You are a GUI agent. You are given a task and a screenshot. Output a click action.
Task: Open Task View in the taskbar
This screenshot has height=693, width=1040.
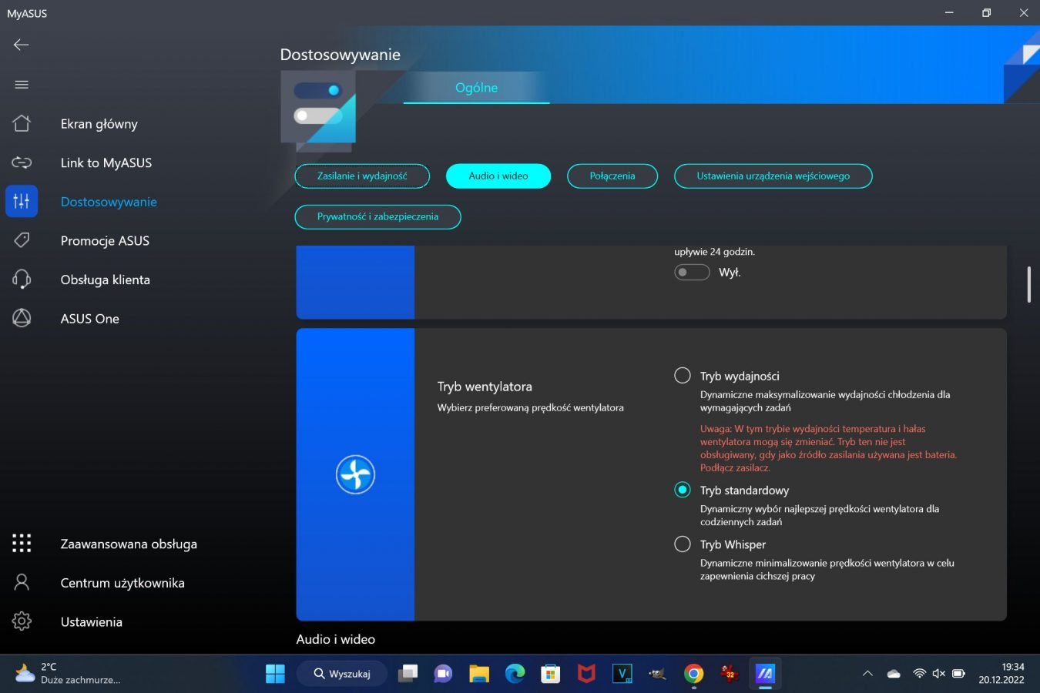coord(408,674)
